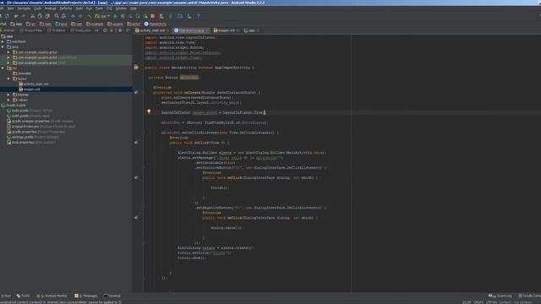Select Gradle Scripts node in project tree
The height and width of the screenshot is (304, 541).
(14, 105)
